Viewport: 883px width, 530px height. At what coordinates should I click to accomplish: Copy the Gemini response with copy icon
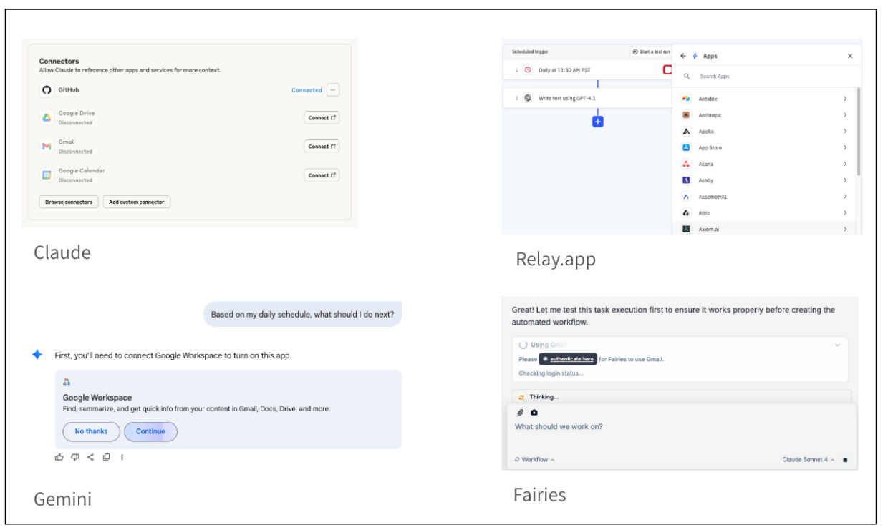tap(106, 457)
